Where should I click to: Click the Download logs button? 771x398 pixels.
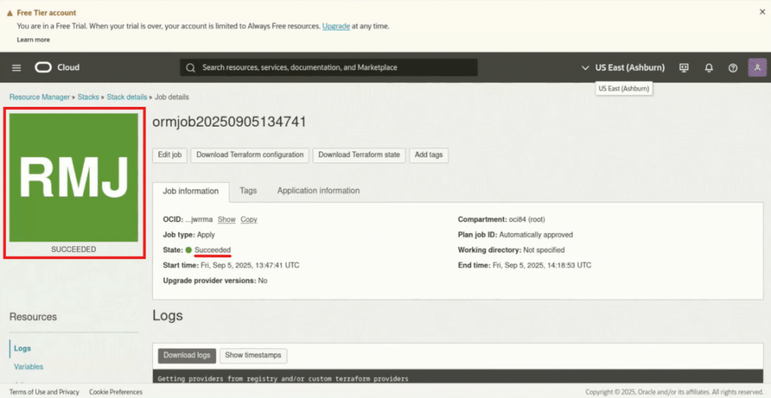187,355
